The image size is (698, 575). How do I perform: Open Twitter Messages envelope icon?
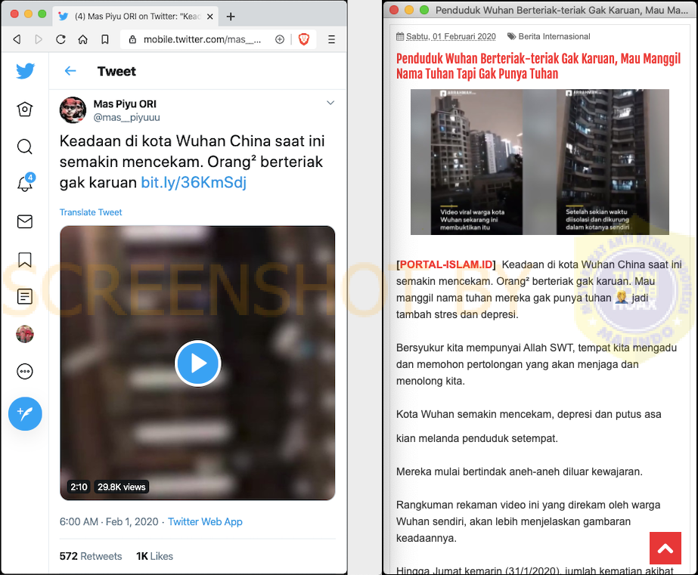tap(25, 221)
